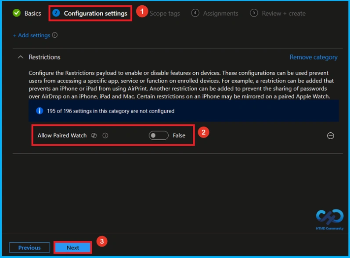
Task: Select the Configuration settings tab
Action: pyautogui.click(x=90, y=13)
